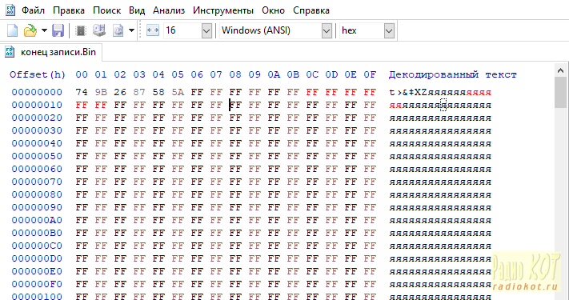569x300 pixels.
Task: Click the adjust bytes-per-row arrows icon
Action: 153,30
